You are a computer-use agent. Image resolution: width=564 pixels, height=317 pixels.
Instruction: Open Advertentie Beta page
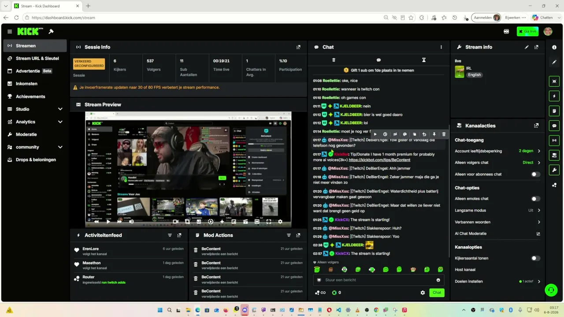pyautogui.click(x=35, y=71)
